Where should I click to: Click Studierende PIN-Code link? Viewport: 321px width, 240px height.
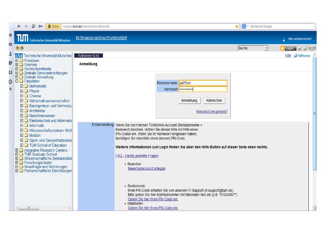pyautogui.click(x=153, y=199)
